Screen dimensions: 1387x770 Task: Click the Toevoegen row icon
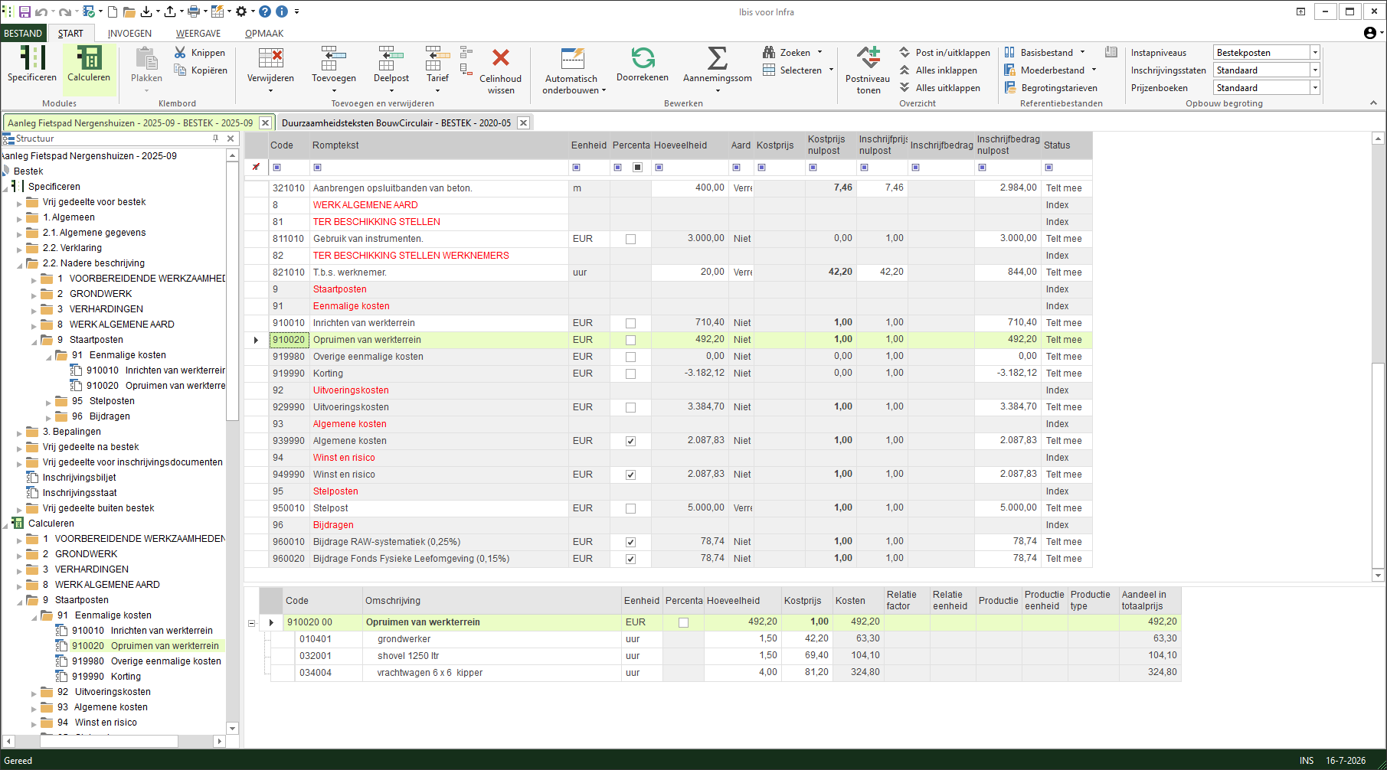pyautogui.click(x=334, y=58)
